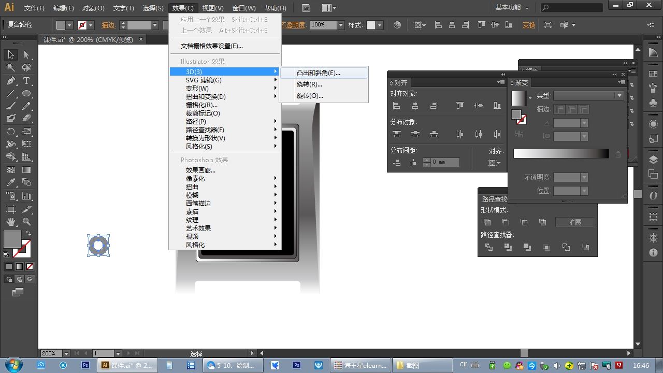Viewport: 663px width, 373px height.
Task: Select the Gradient tool in toolbox
Action: [26, 170]
